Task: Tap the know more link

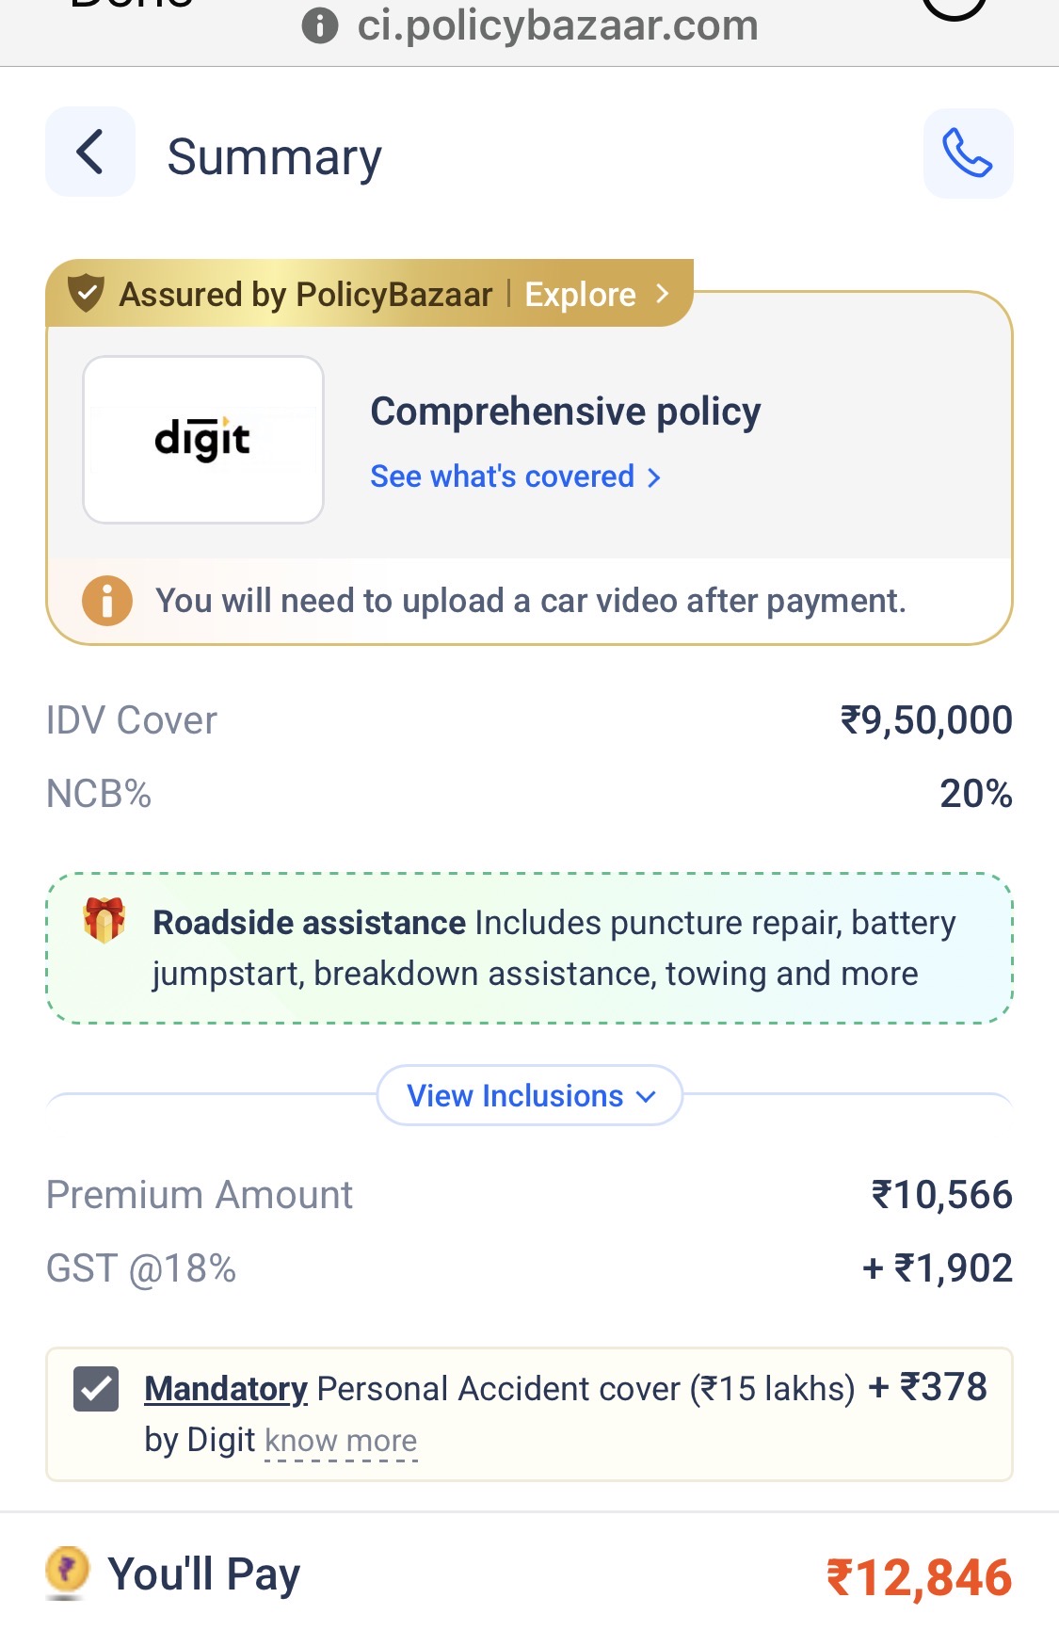Action: [341, 1441]
